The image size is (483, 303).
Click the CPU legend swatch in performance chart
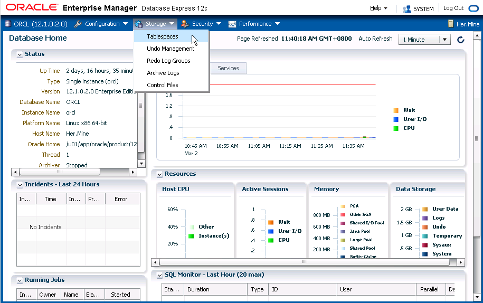tap(396, 128)
